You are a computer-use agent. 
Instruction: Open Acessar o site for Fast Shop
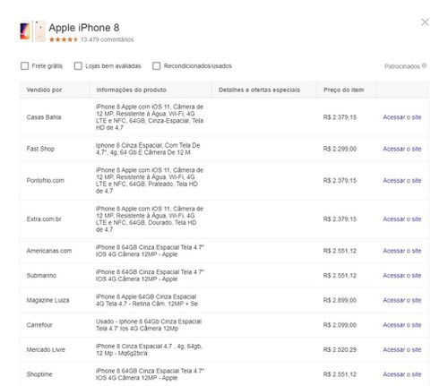(402, 149)
